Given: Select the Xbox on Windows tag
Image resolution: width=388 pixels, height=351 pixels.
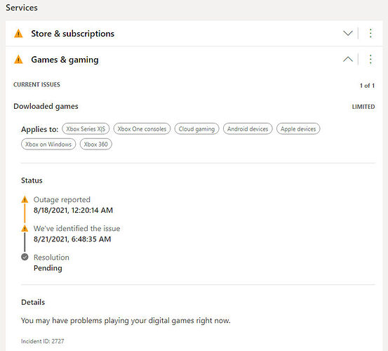Looking at the screenshot, I should click(x=48, y=145).
